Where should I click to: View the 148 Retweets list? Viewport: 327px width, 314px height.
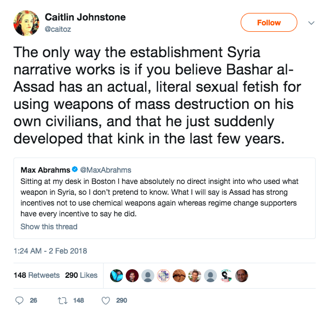(x=37, y=275)
